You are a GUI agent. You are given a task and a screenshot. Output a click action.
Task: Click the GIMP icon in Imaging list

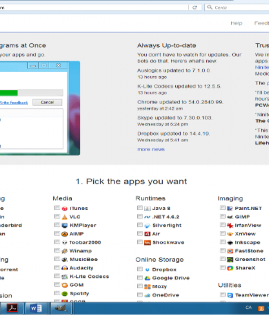coord(230,217)
